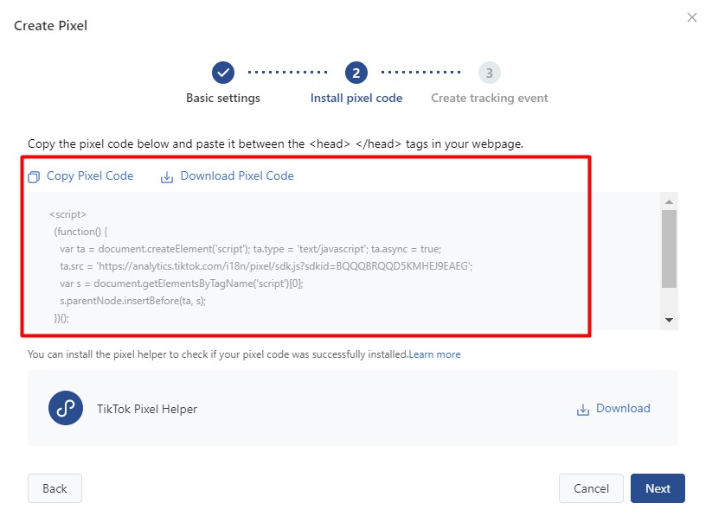
Task: Open the Install pixel code step label
Action: 356,98
